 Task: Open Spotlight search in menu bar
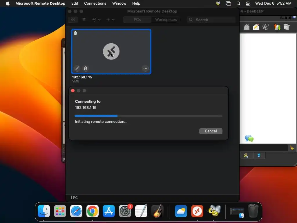238,3
